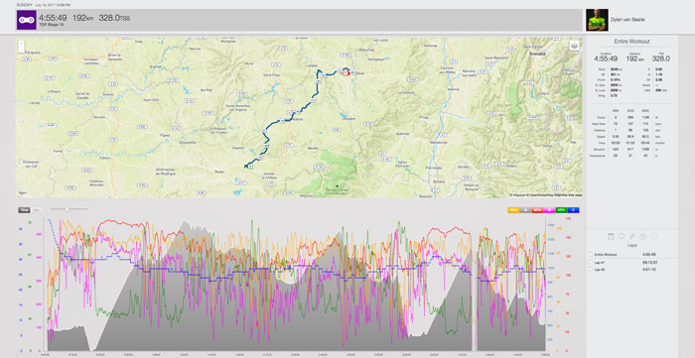
Task: Toggle the red BPM heart rate series
Action: pyautogui.click(x=537, y=210)
